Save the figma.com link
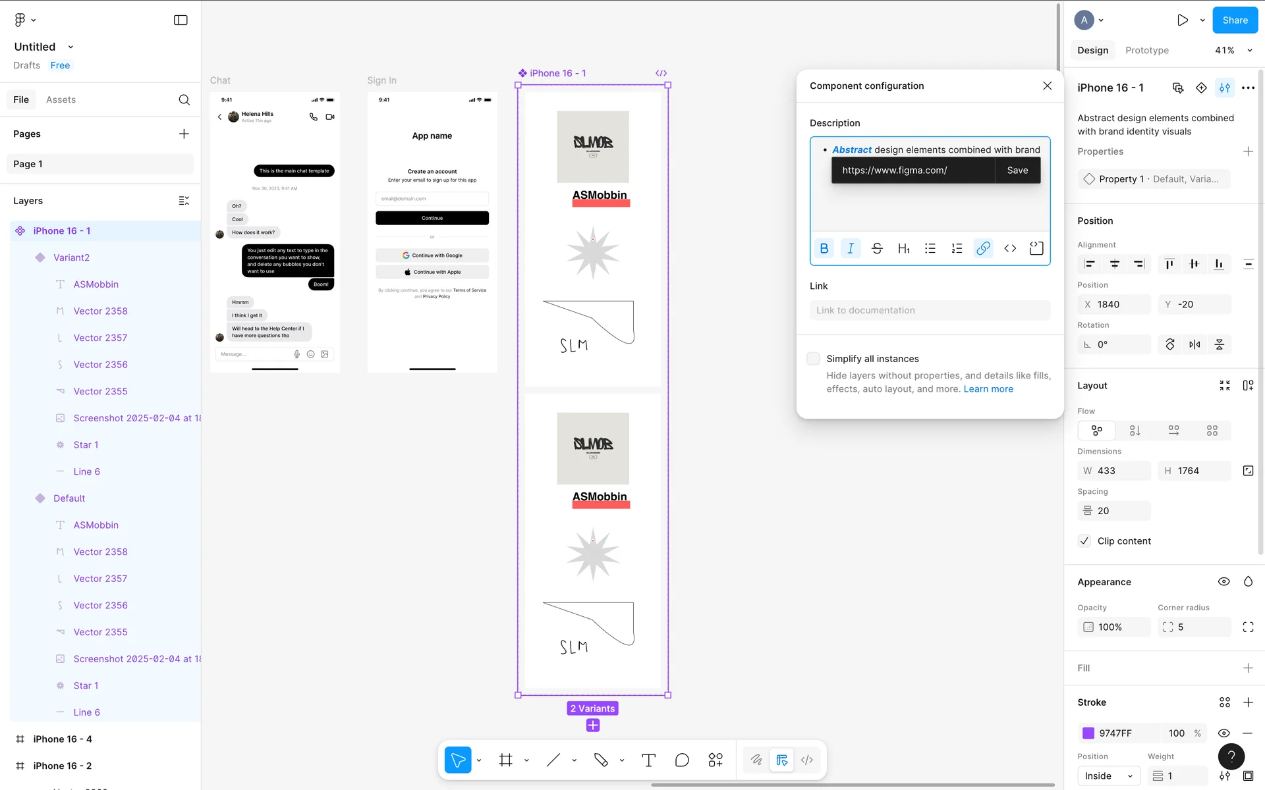The image size is (1265, 790). (1017, 171)
